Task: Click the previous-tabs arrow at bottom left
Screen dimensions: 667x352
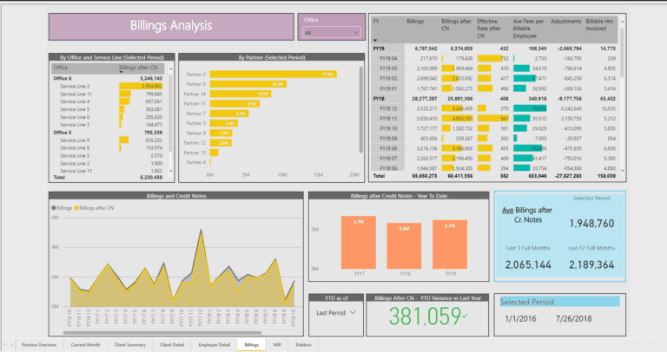Action: [5, 345]
